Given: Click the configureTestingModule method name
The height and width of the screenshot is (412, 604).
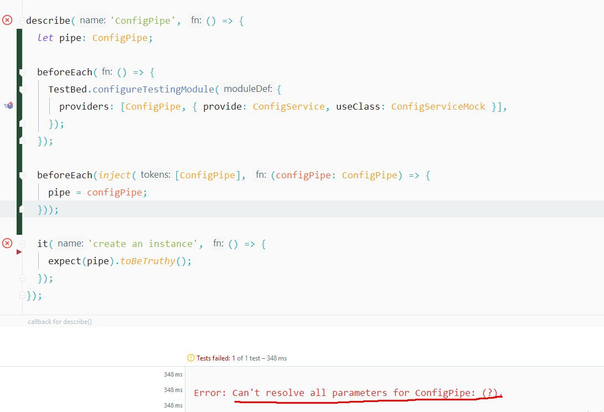Looking at the screenshot, I should [153, 89].
